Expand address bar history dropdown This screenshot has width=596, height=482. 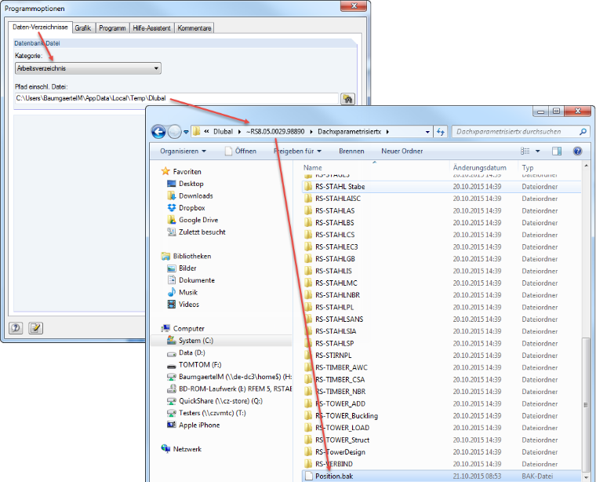coord(427,132)
